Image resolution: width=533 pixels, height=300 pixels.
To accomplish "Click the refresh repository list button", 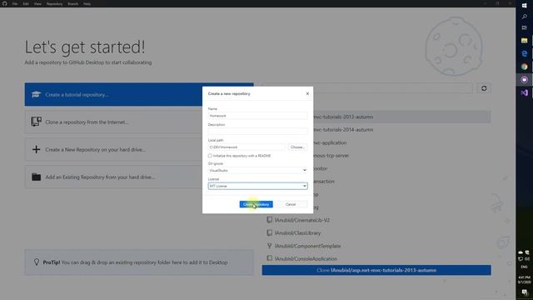I will pyautogui.click(x=484, y=88).
